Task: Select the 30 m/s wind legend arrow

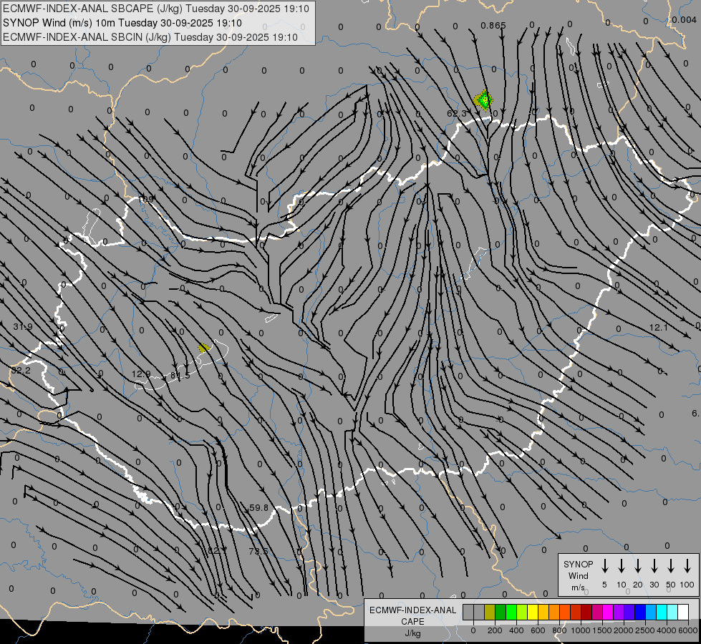Action: click(654, 566)
